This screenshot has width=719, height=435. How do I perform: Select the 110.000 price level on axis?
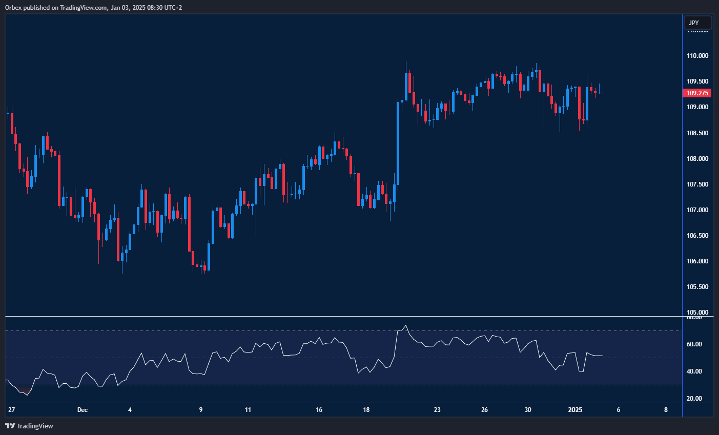point(697,55)
